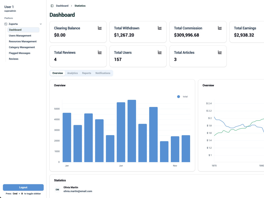Click the Olivia Martin name
Image resolution: width=264 pixels, height=198 pixels.
click(x=71, y=187)
